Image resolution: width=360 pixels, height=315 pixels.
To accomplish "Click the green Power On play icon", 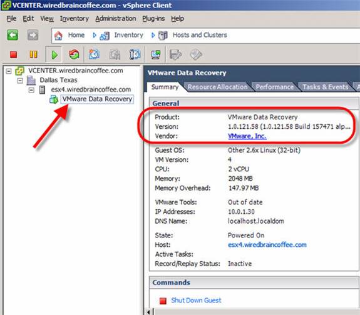I will tap(54, 55).
